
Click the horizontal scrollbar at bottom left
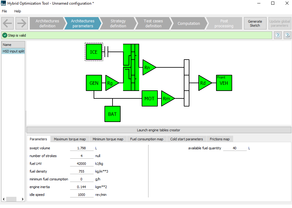(11, 199)
